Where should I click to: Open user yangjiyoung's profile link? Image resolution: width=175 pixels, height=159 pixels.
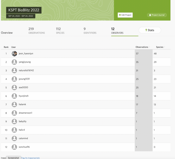coord(25,62)
